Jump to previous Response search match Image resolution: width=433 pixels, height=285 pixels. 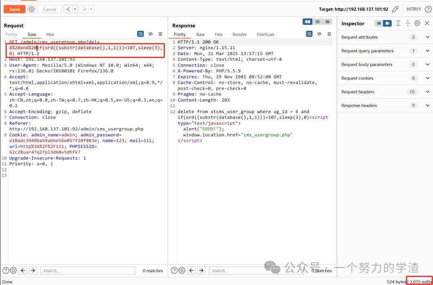coord(191,270)
